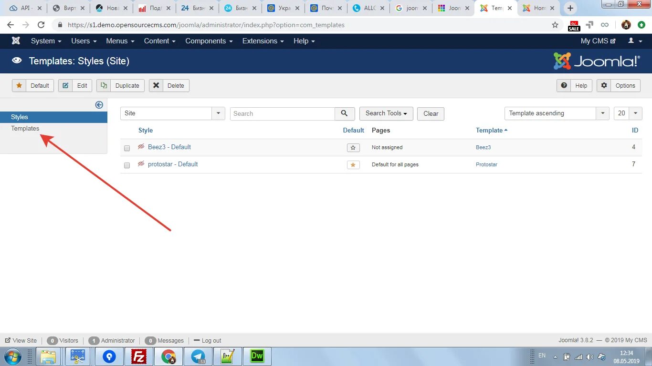Open the Search Tools dropdown

click(386, 113)
